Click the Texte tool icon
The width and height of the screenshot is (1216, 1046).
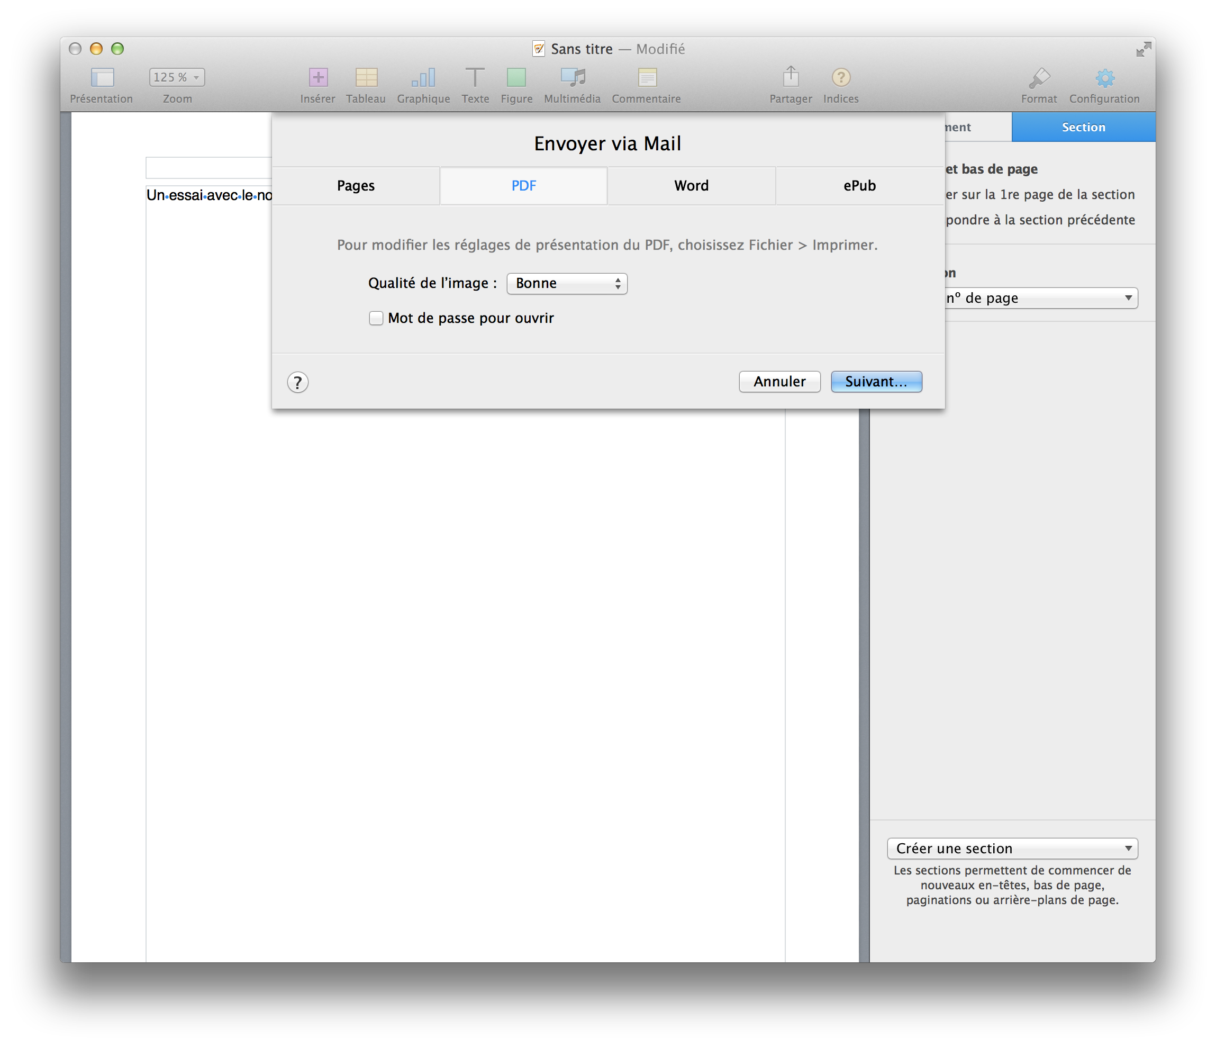[475, 77]
